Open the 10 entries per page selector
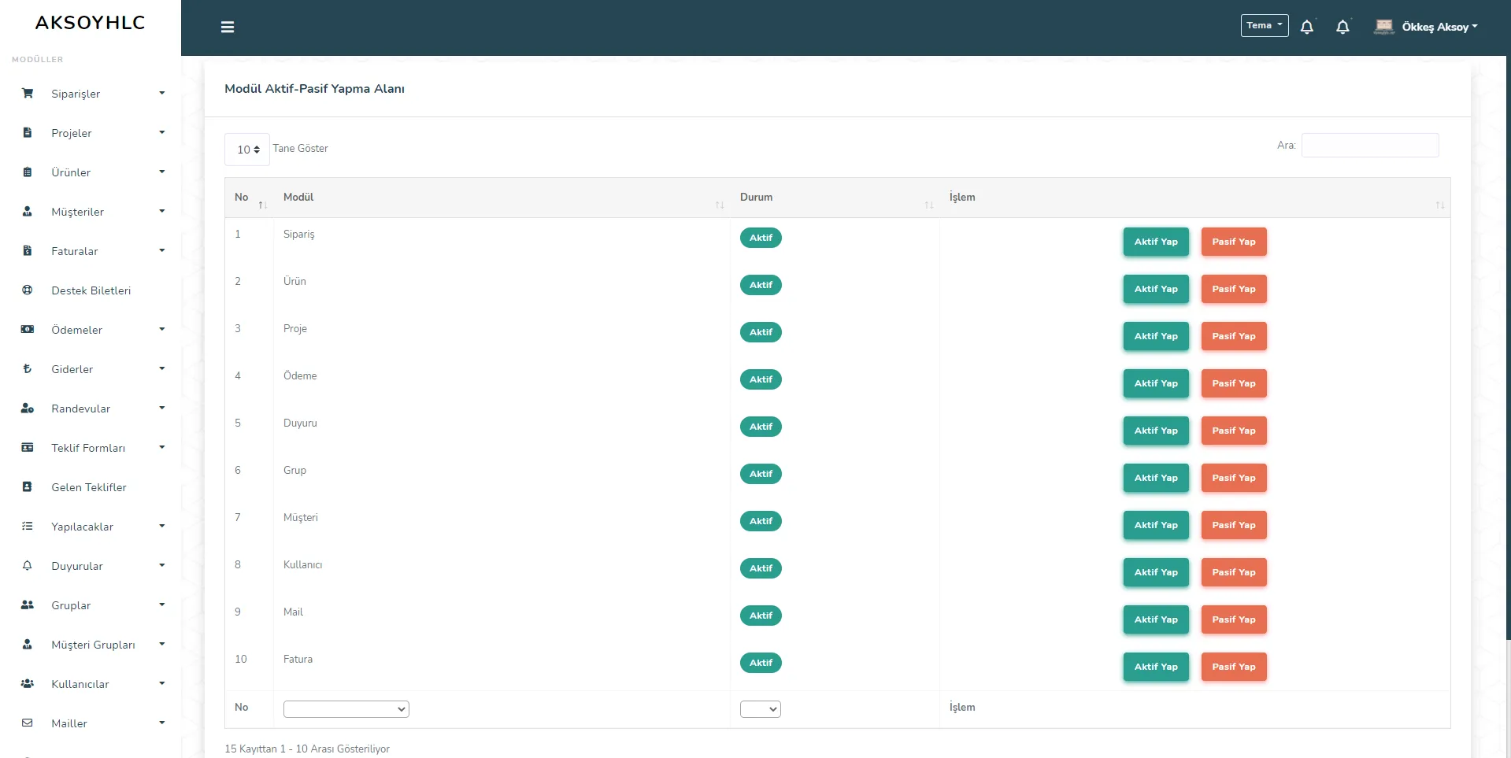 (x=247, y=150)
